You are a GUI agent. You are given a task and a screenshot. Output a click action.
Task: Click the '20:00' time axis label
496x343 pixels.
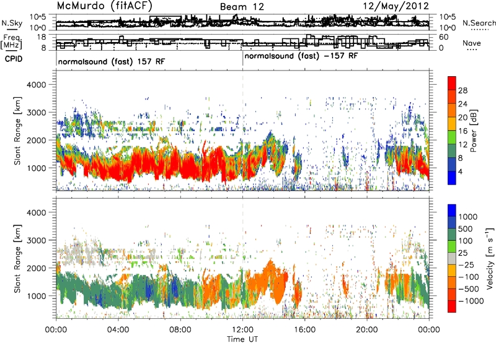coord(366,330)
